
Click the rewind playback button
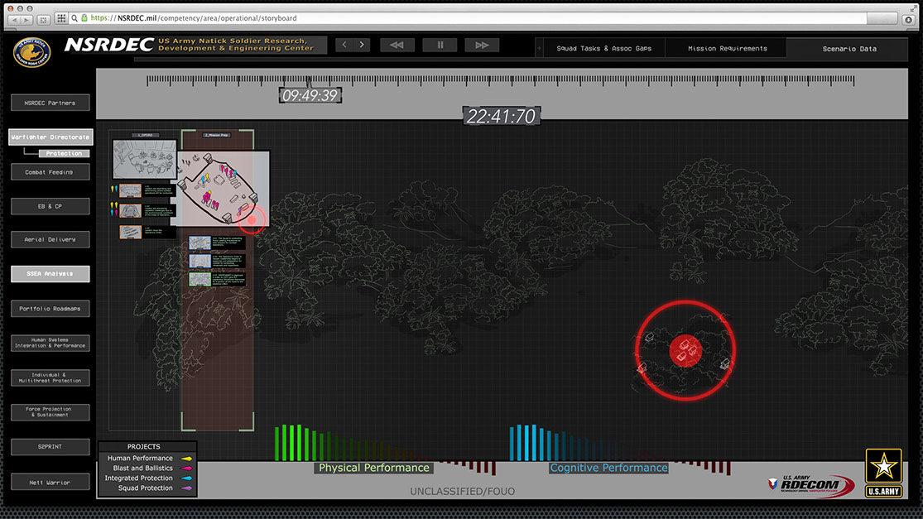397,45
